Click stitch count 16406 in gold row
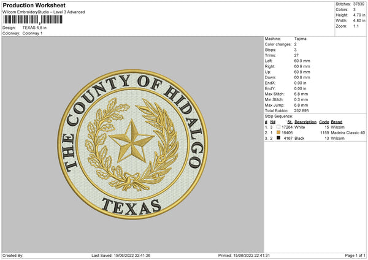The width and height of the screenshot is (368, 260). click(x=287, y=133)
